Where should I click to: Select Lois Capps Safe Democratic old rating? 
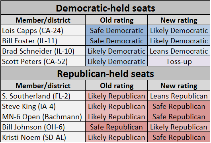tap(116, 30)
